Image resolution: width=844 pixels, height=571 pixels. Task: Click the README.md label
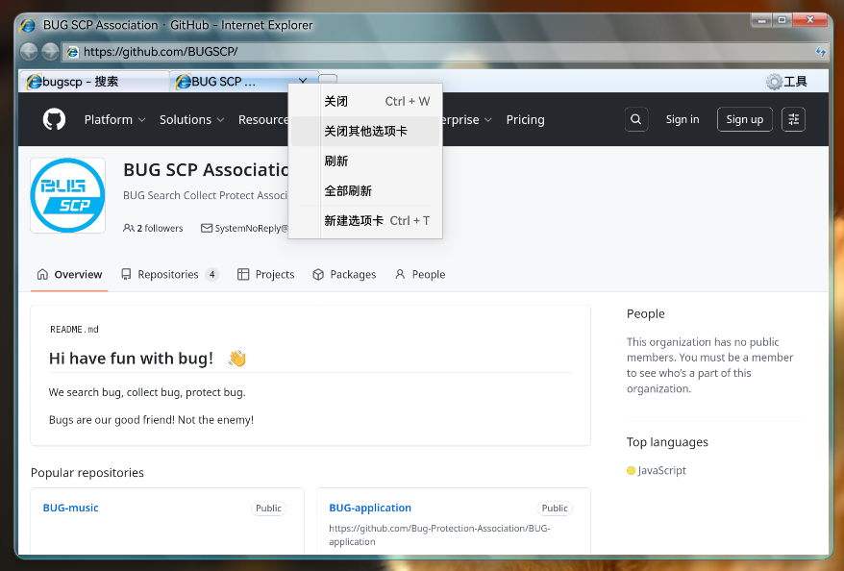click(x=74, y=330)
